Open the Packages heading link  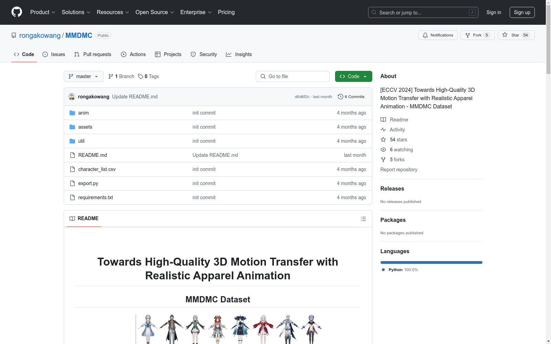[393, 220]
